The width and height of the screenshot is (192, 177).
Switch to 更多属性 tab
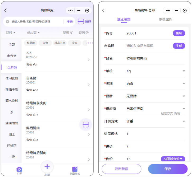coord(166,20)
